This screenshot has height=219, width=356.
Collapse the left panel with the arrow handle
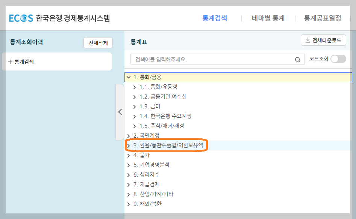(x=120, y=112)
